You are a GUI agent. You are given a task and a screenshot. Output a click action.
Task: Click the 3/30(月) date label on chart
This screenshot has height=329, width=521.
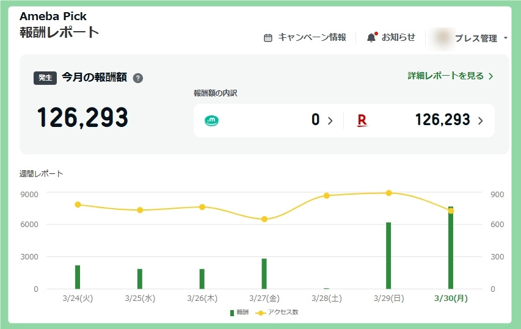[451, 298]
